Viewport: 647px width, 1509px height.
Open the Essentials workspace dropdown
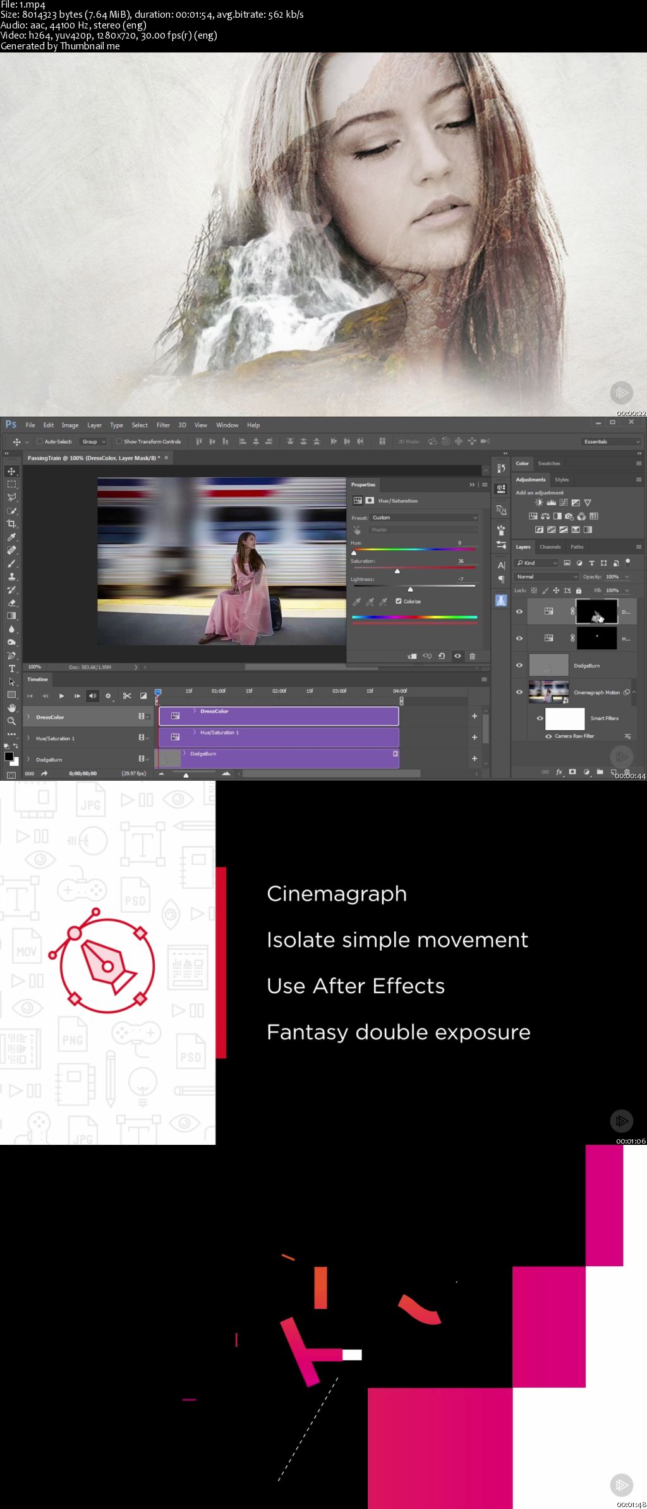(x=611, y=441)
